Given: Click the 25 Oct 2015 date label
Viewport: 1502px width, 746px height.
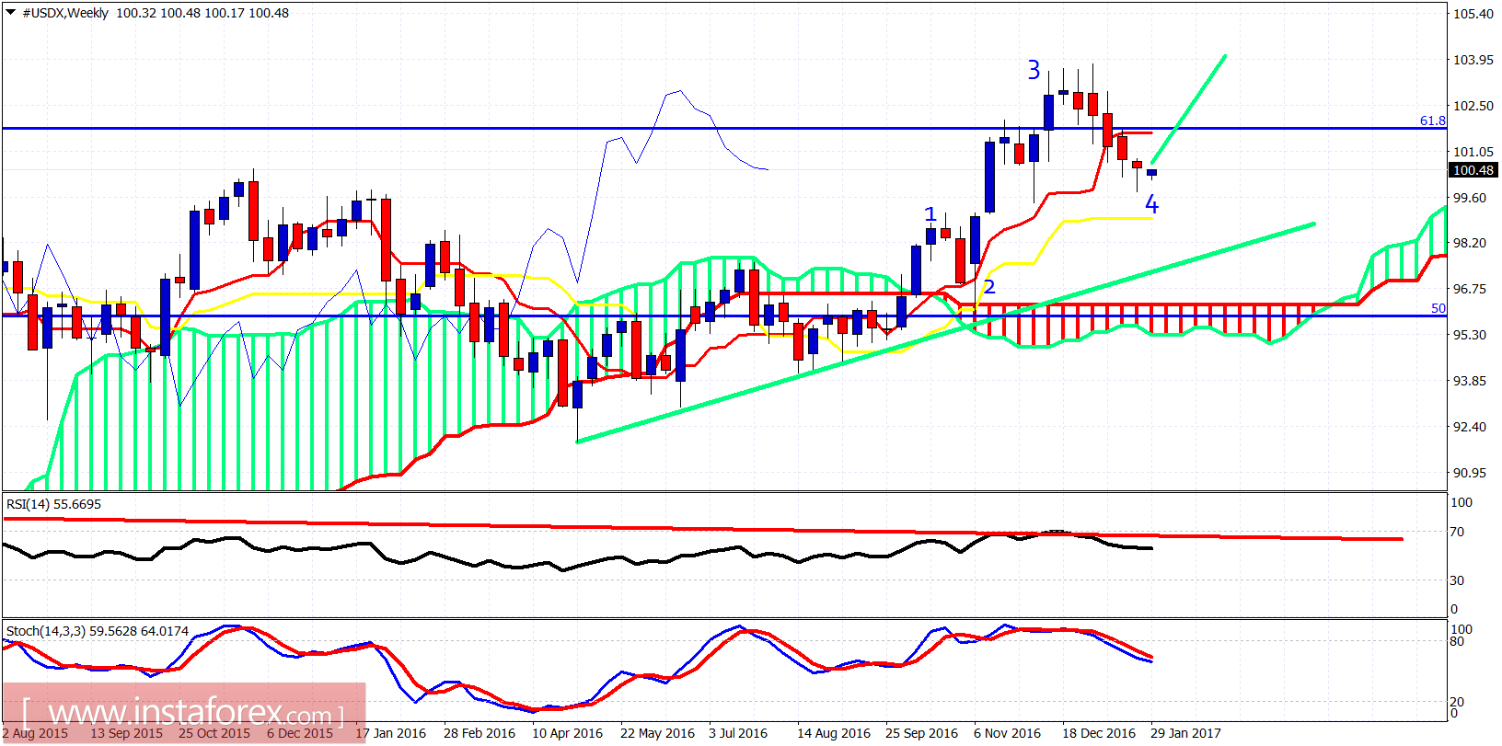Looking at the screenshot, I should coord(214,733).
